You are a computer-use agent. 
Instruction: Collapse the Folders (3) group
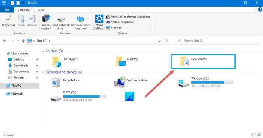click(43, 51)
